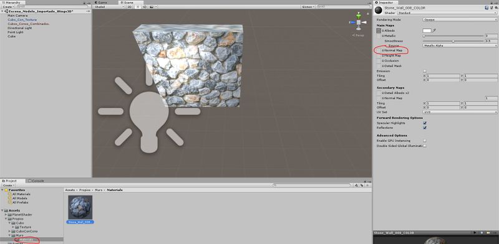Viewport: 499px width, 244px height.
Task: Expand the PlanetShader folder
Action: click(x=6, y=215)
